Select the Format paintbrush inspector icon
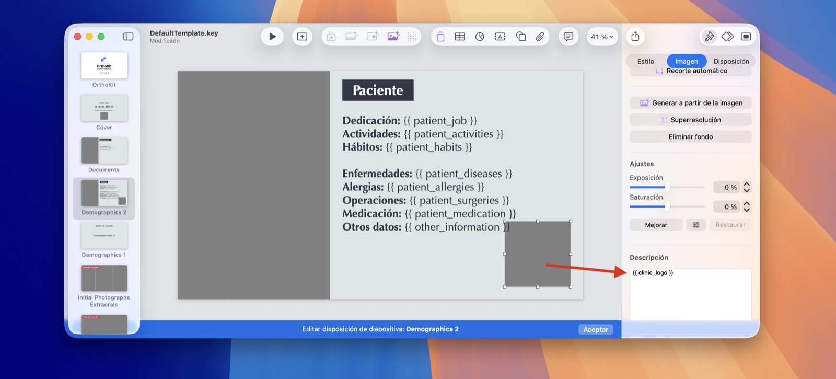The height and width of the screenshot is (379, 836). [x=709, y=37]
